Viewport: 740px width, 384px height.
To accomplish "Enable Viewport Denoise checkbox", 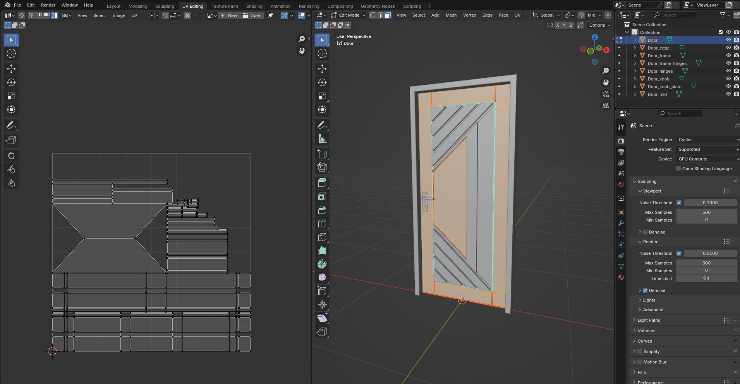I will pyautogui.click(x=645, y=232).
